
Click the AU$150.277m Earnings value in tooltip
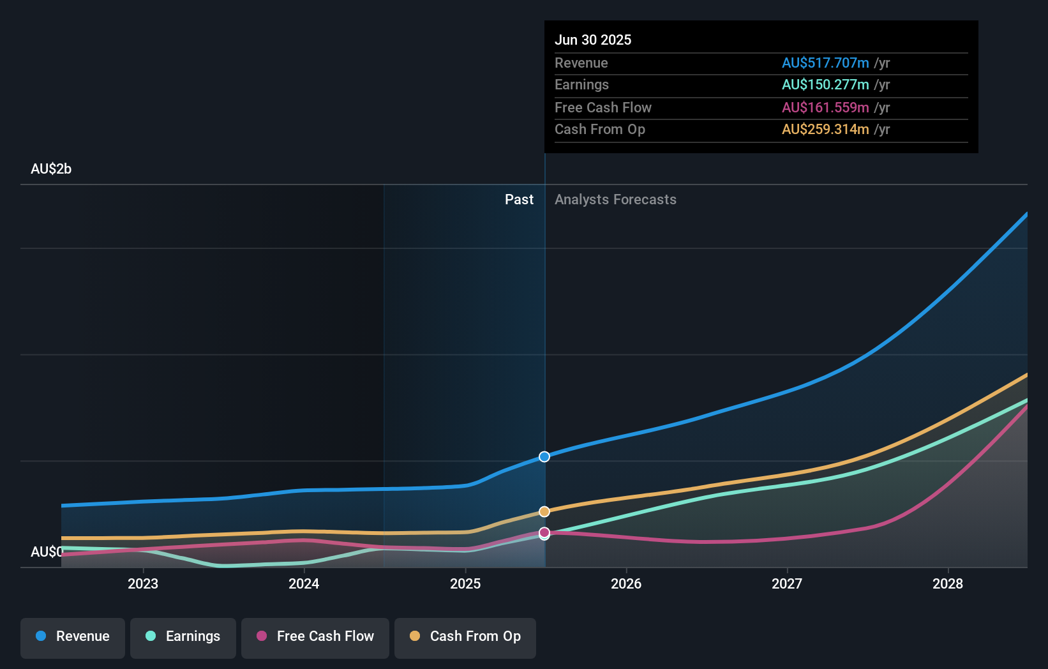(x=825, y=84)
